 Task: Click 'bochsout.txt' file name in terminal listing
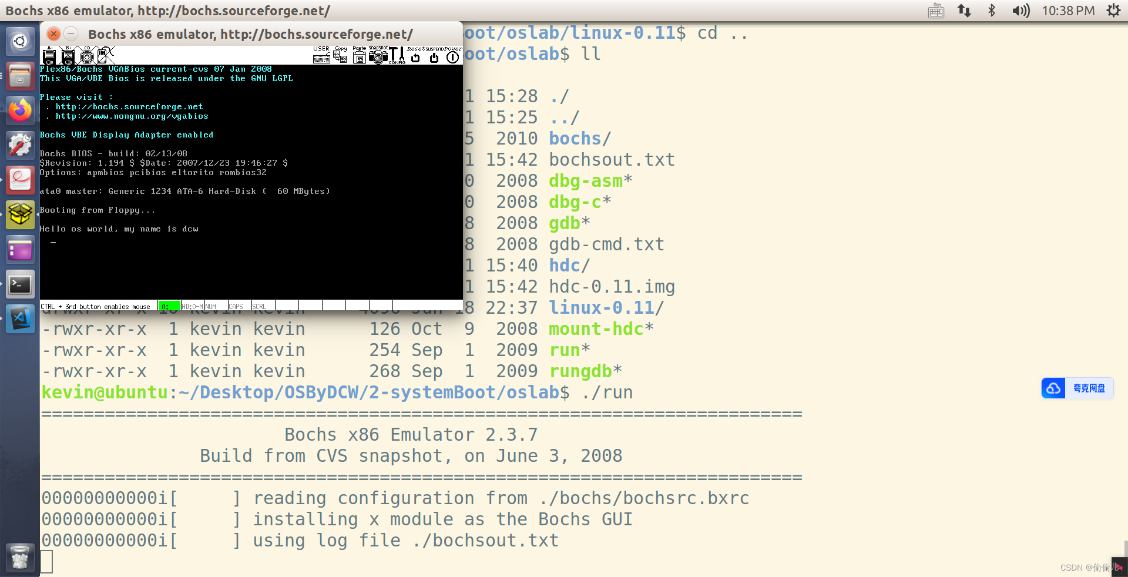[612, 160]
